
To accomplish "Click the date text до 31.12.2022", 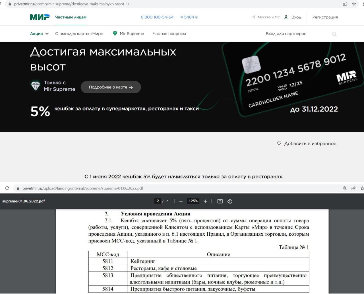I will 314,109.
